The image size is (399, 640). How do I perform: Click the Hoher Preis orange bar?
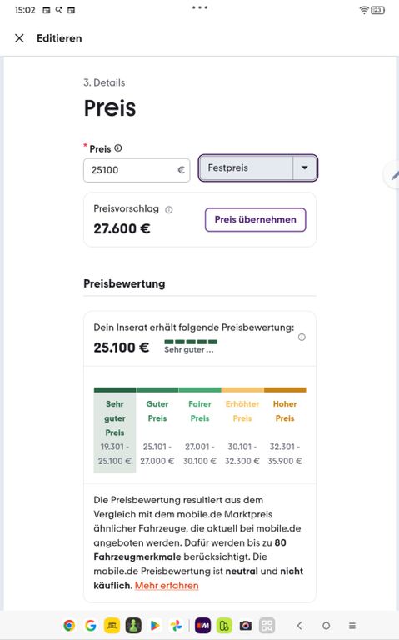pyautogui.click(x=285, y=390)
